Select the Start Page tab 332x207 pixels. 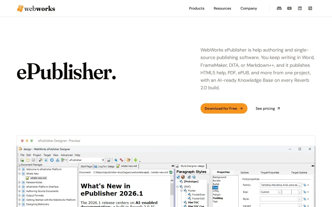[x=86, y=166]
